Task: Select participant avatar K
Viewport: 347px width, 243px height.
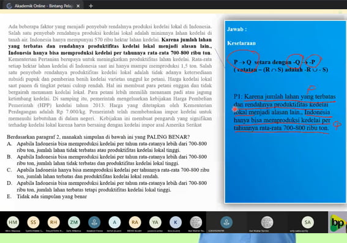Action: (176, 222)
